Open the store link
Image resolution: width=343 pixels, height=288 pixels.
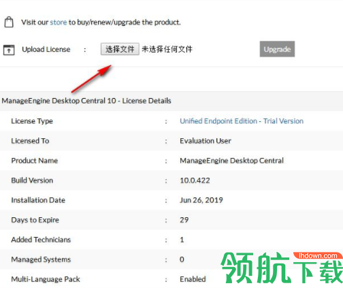pos(59,22)
